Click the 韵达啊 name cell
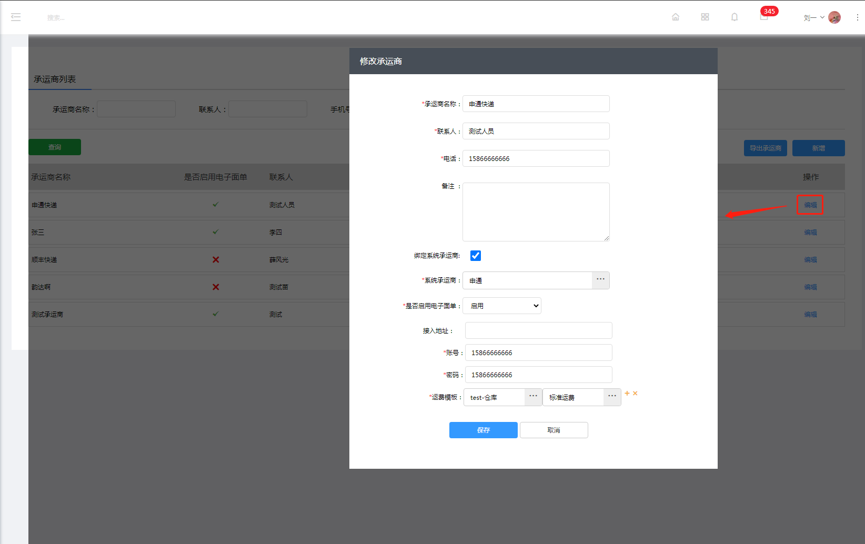865x544 pixels. [41, 287]
